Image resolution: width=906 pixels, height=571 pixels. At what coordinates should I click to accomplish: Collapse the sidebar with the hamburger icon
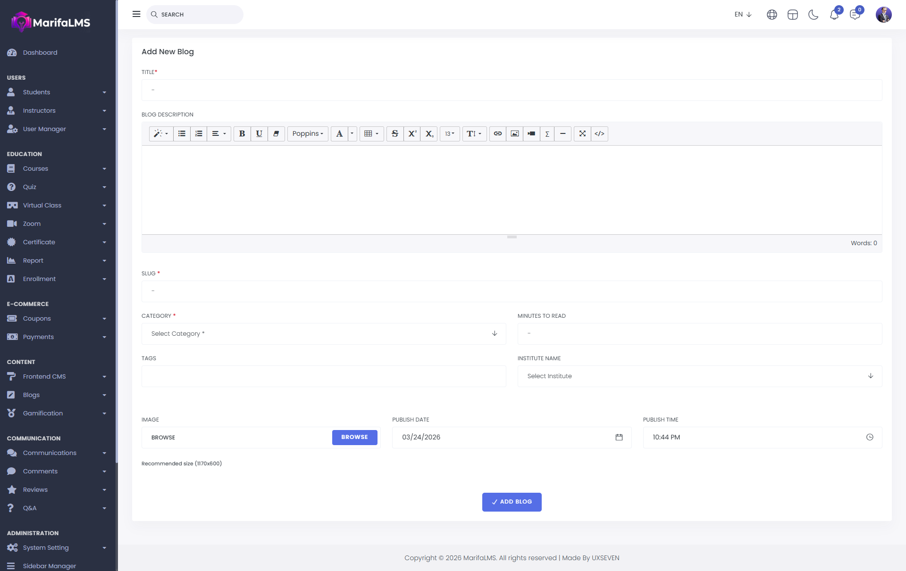pos(136,14)
